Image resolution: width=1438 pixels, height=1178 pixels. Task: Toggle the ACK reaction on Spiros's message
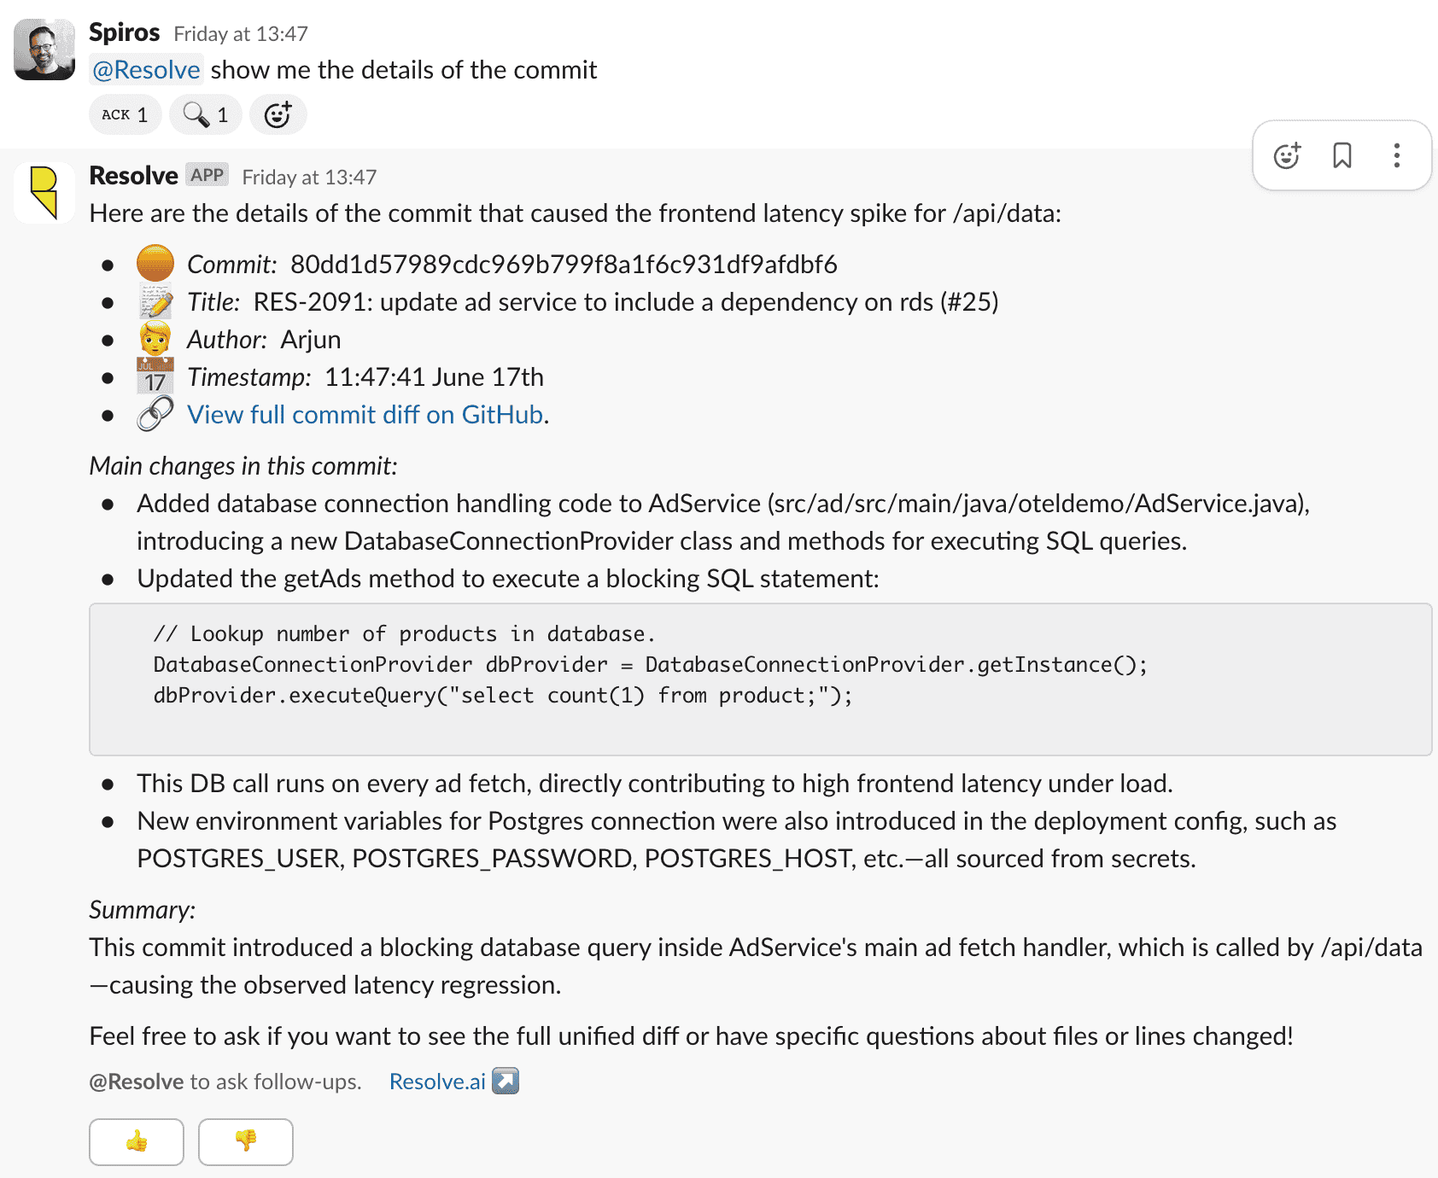(x=125, y=114)
